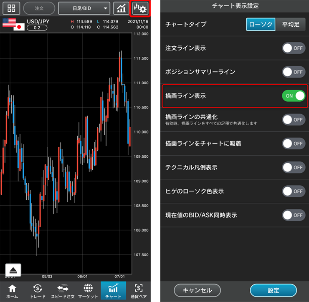The image size is (309, 302).
Task: Open Speed Order (スピード注文) icon
Action: point(63,291)
